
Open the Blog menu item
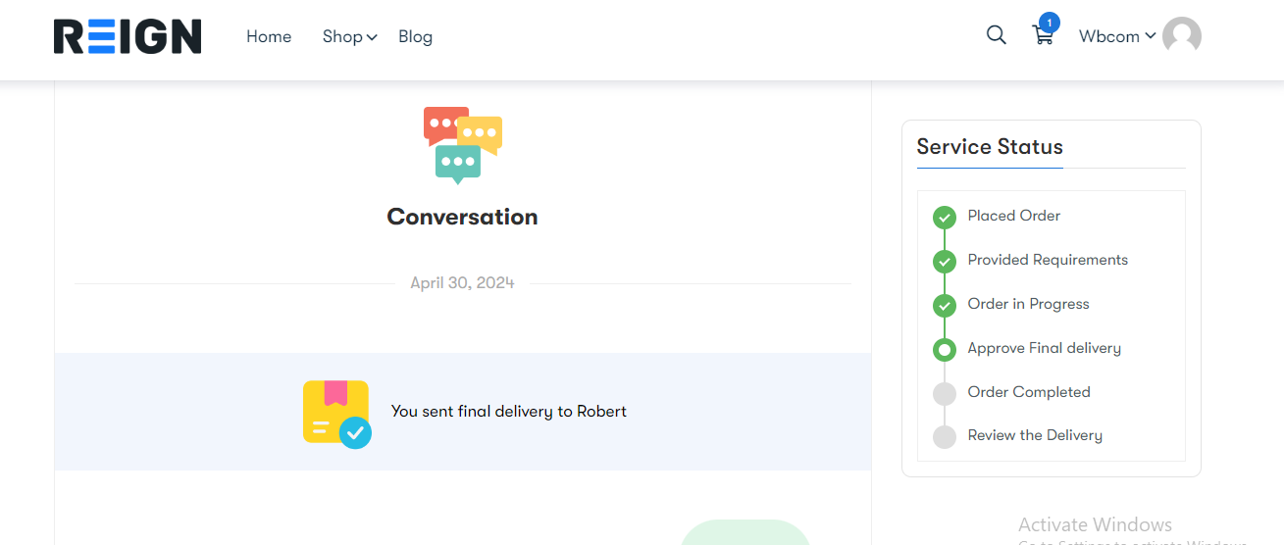(415, 36)
